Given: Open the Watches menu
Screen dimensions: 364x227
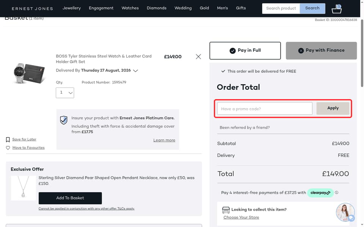Looking at the screenshot, I should [130, 8].
